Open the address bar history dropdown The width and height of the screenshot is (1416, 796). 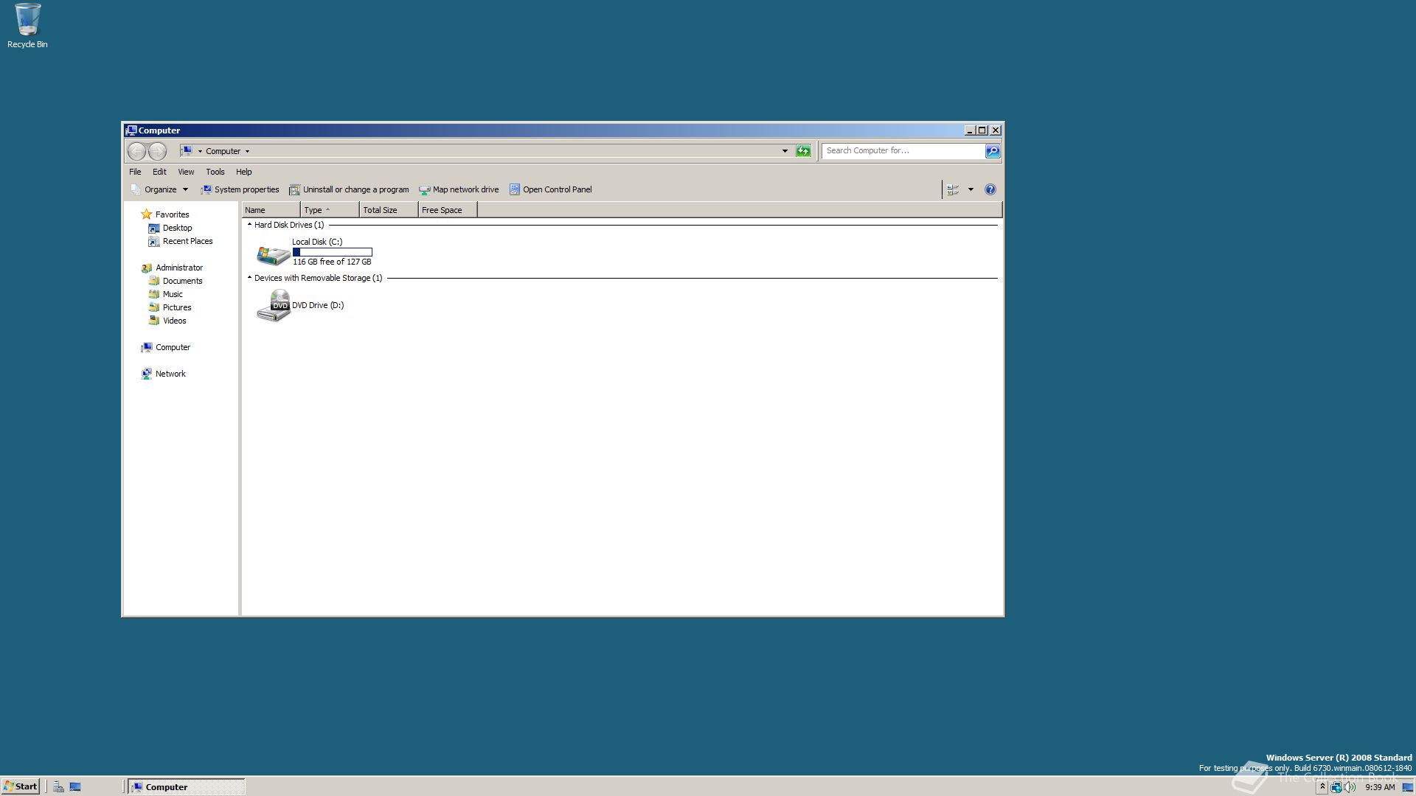pos(785,151)
